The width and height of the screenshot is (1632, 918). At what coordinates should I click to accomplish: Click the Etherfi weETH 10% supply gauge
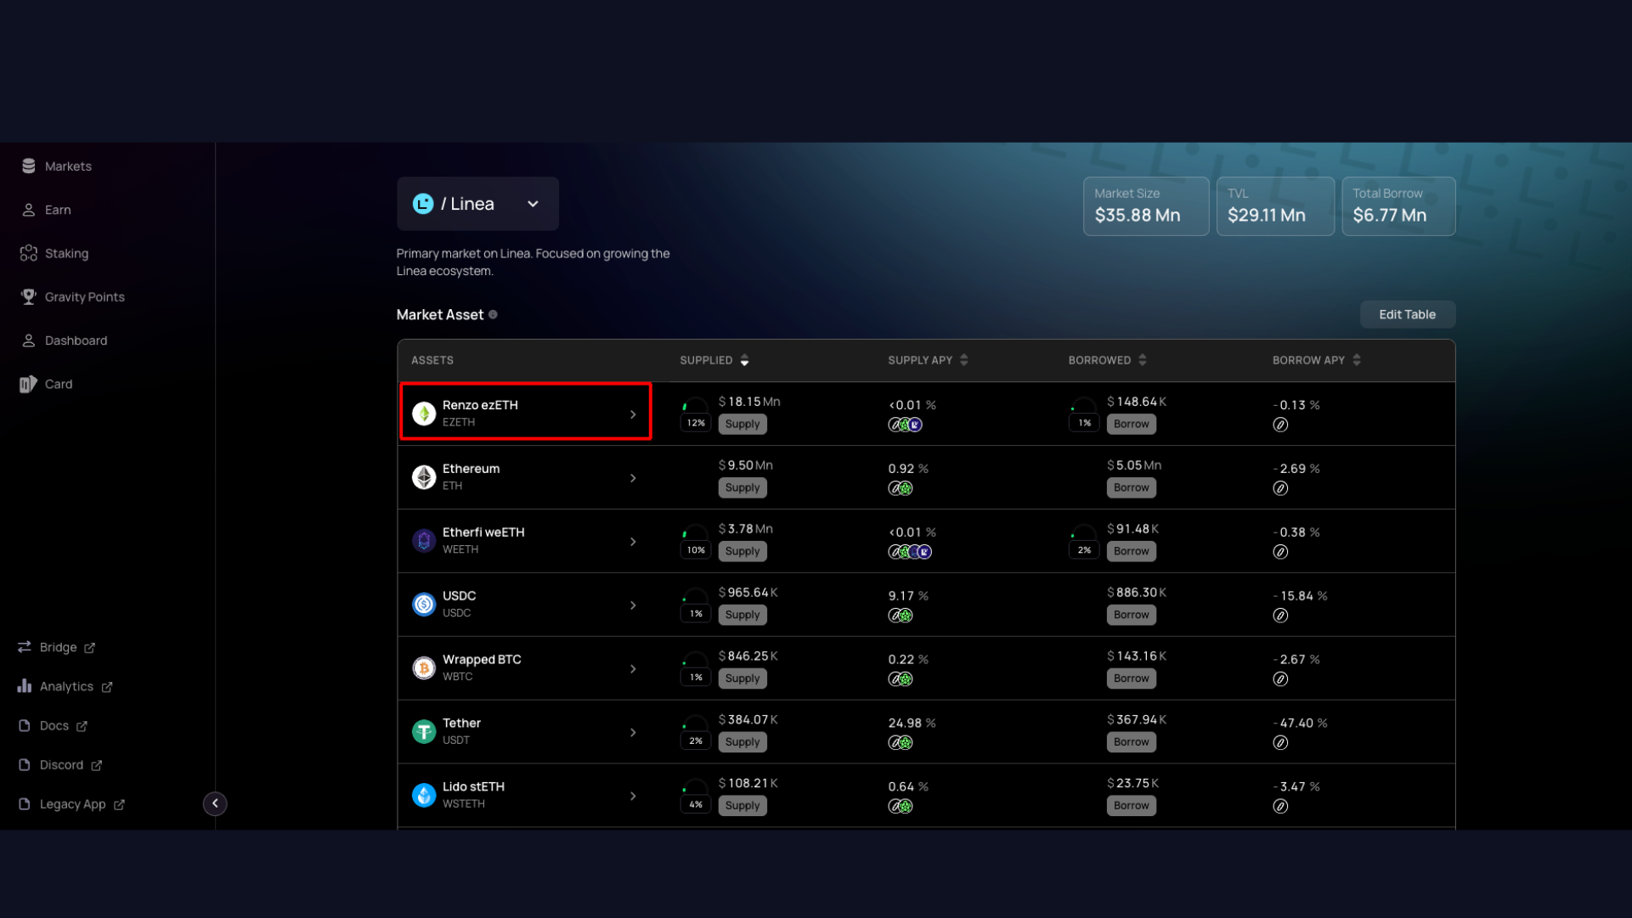click(696, 542)
